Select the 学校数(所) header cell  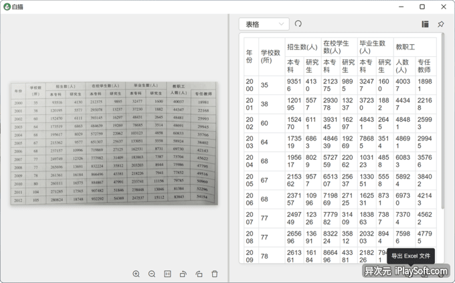coord(272,57)
